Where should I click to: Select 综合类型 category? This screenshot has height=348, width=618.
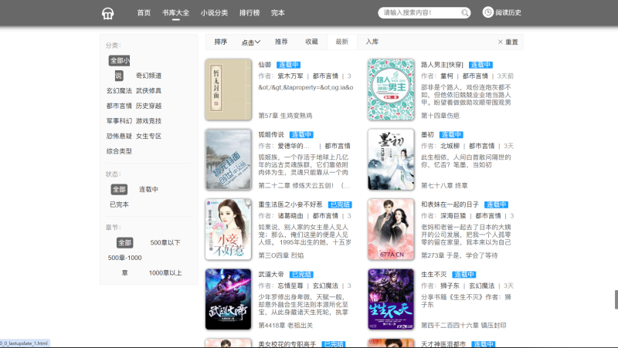click(x=119, y=151)
